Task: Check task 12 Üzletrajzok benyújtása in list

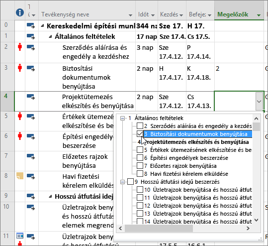Action: coord(140,206)
